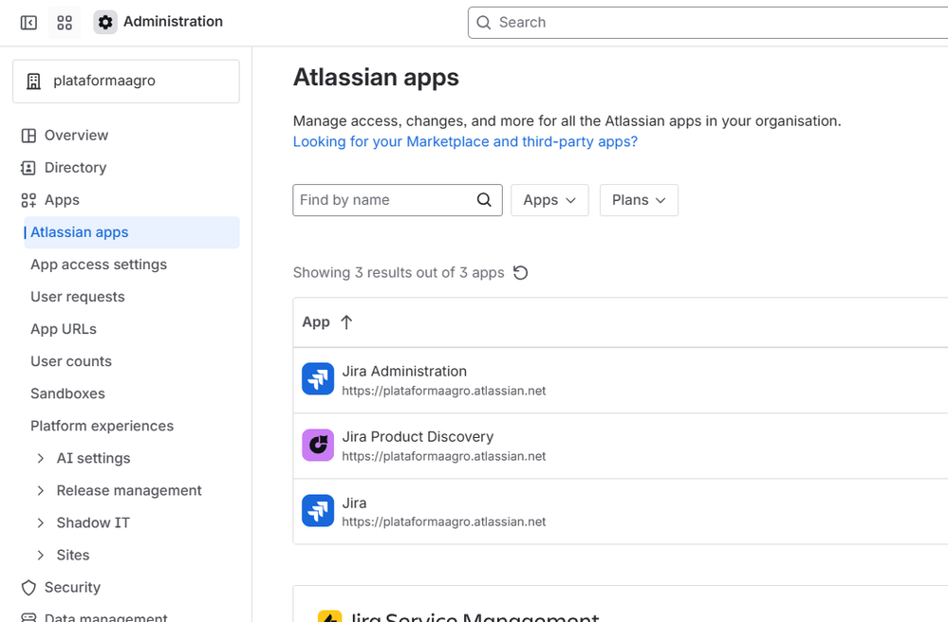The width and height of the screenshot is (948, 622).
Task: Click the Security shield icon
Action: 28,588
